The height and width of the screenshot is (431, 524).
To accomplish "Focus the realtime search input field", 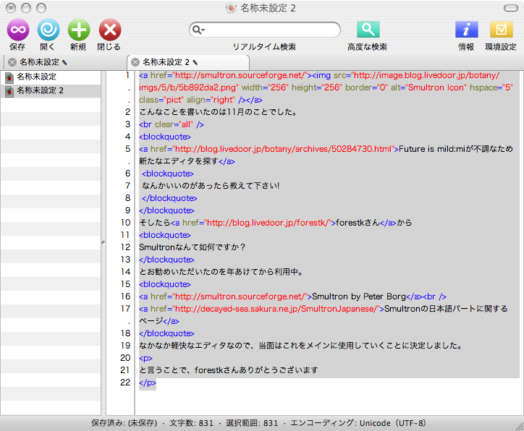I will (265, 30).
